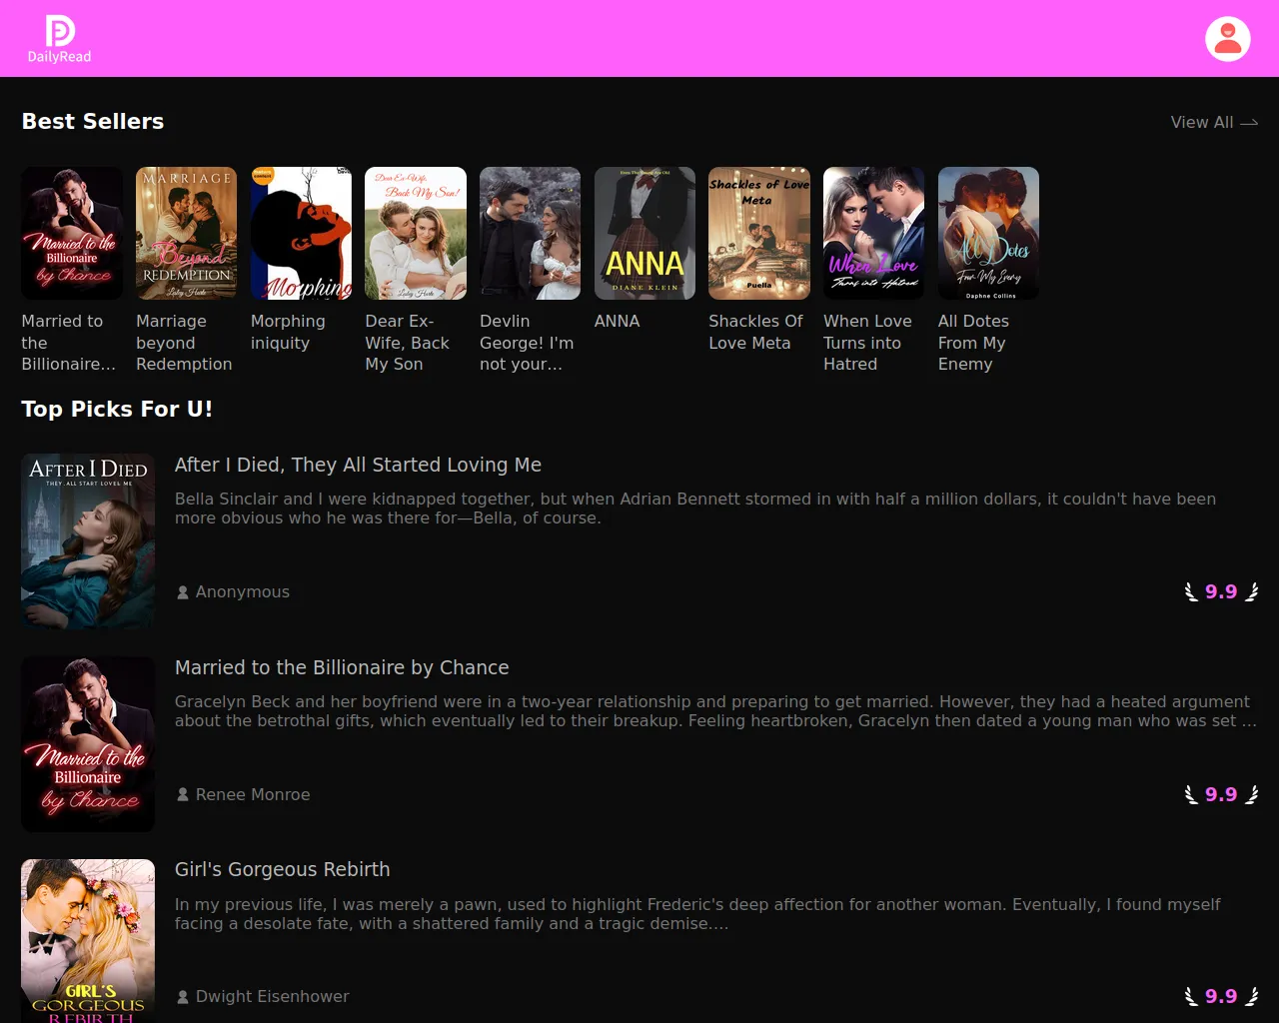Viewport: 1279px width, 1023px height.
Task: Open the View All link
Action: pos(1201,122)
